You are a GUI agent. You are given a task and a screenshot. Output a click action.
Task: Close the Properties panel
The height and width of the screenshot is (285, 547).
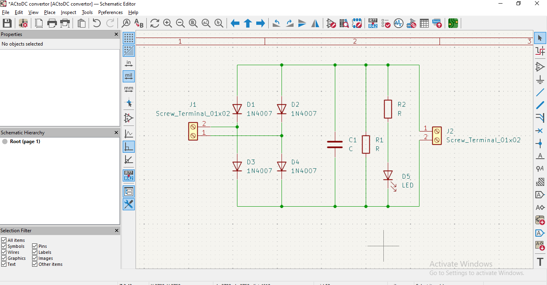tap(116, 34)
